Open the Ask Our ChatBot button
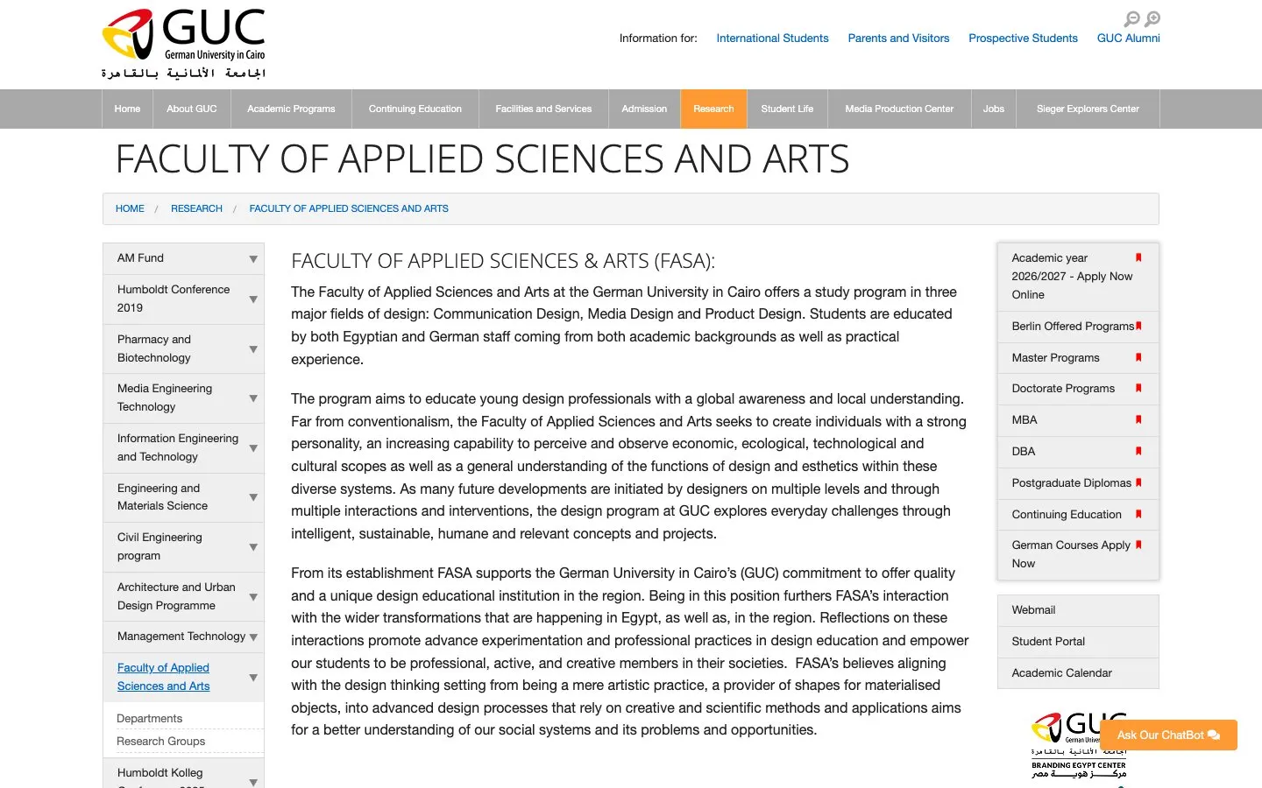The height and width of the screenshot is (788, 1262). [1168, 735]
